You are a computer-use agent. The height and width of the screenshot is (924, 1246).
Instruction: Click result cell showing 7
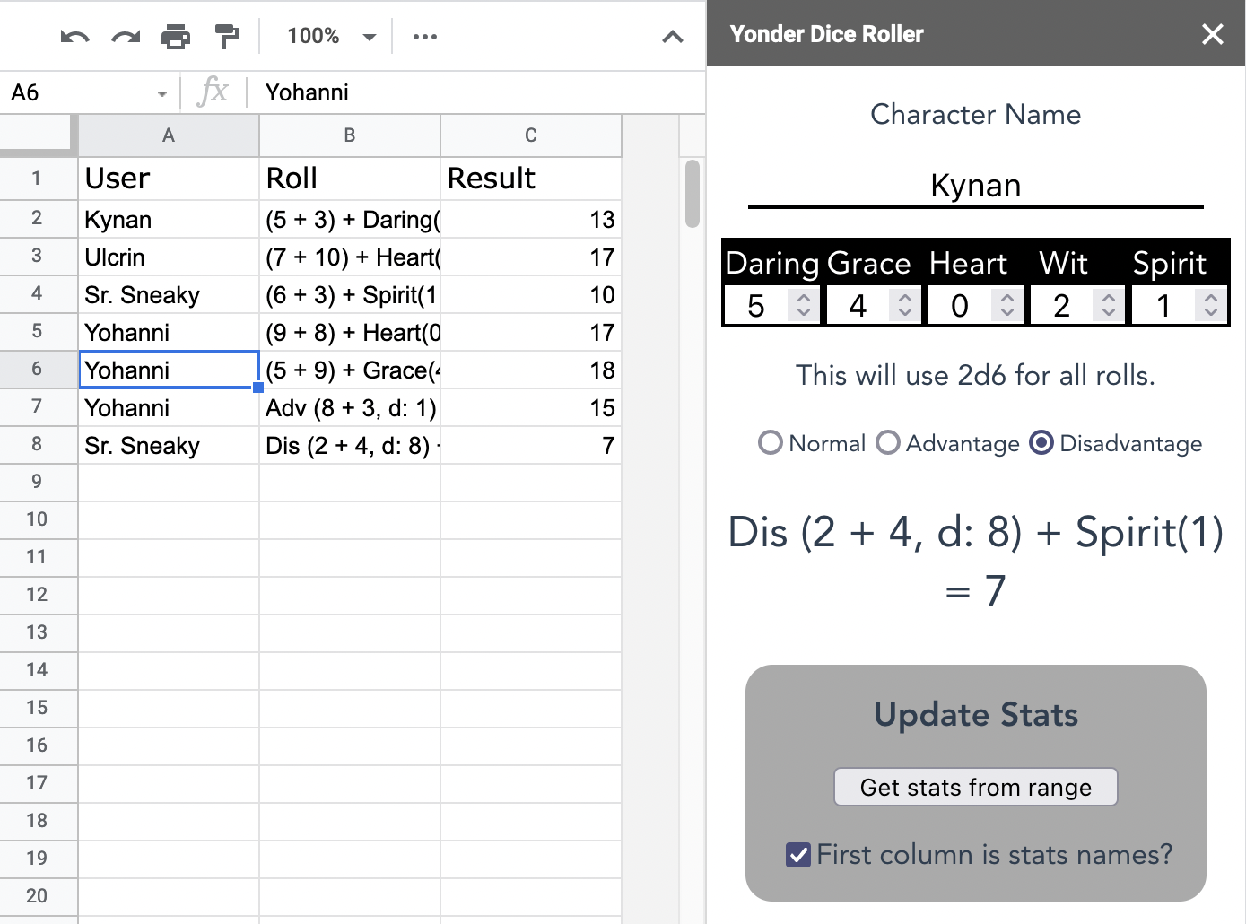pyautogui.click(x=531, y=445)
